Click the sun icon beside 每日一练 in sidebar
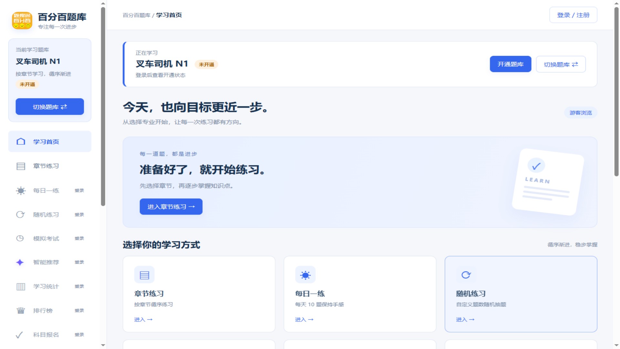Image resolution: width=620 pixels, height=349 pixels. click(21, 191)
